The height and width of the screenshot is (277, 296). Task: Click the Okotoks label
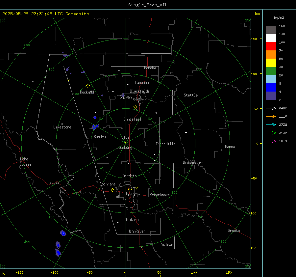pos(132,220)
